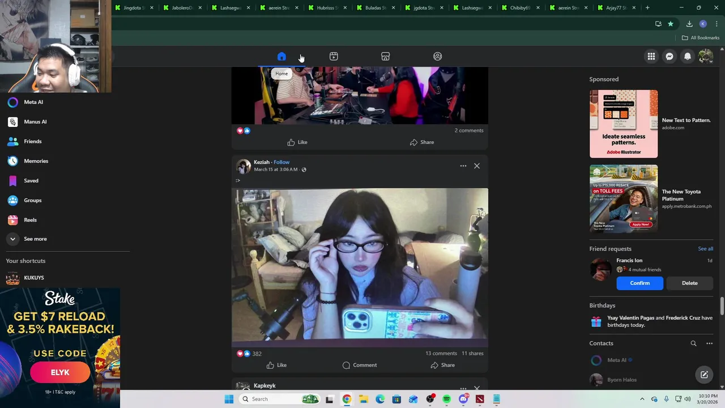This screenshot has height=408, width=725.
Task: Follow Keziah
Action: [x=282, y=162]
